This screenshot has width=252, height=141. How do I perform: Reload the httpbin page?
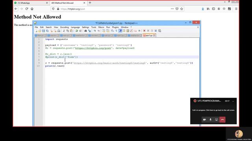point(27,9)
